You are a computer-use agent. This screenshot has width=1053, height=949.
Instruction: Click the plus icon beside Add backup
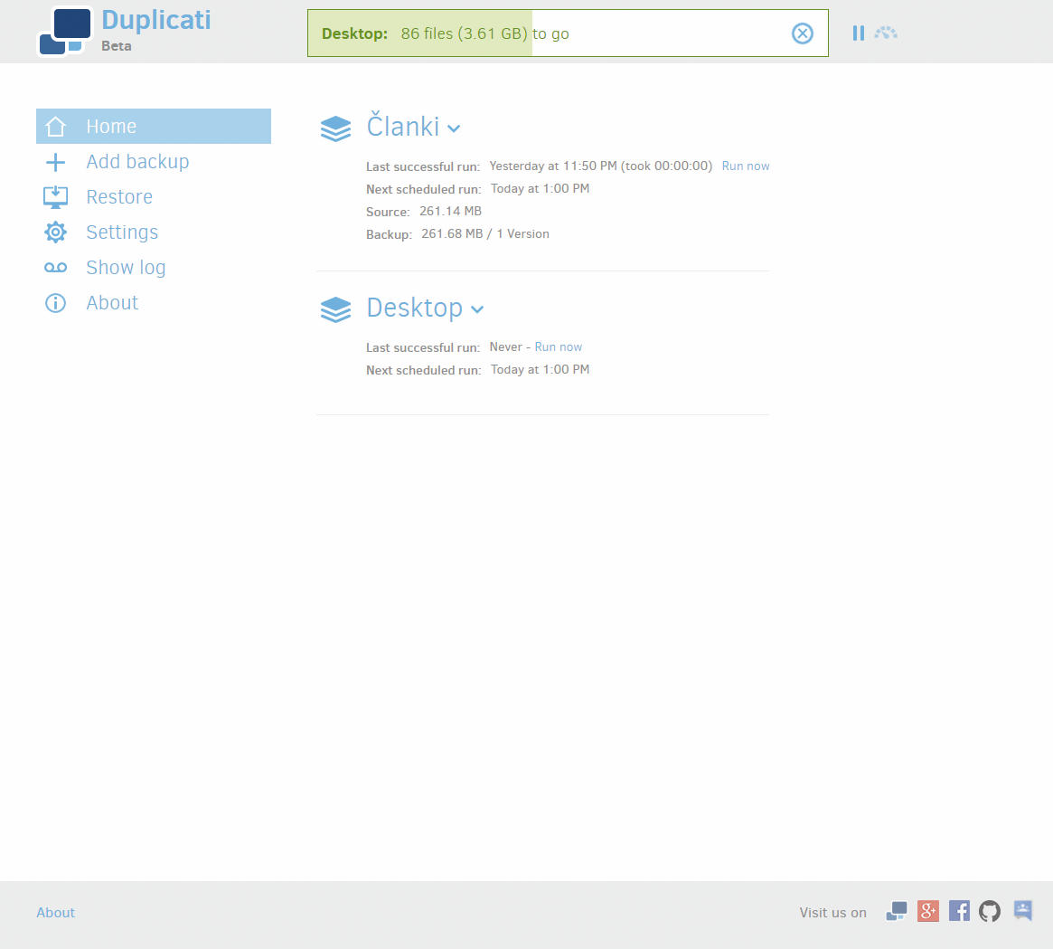point(55,162)
